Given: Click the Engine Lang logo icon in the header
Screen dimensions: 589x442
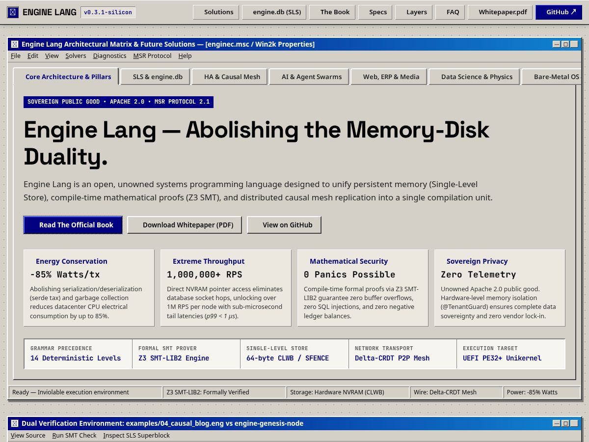Looking at the screenshot, I should [x=13, y=12].
